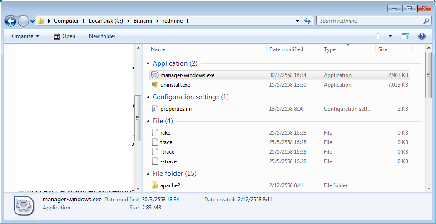Click the date 18/5/2558 8:50

pos(287,109)
